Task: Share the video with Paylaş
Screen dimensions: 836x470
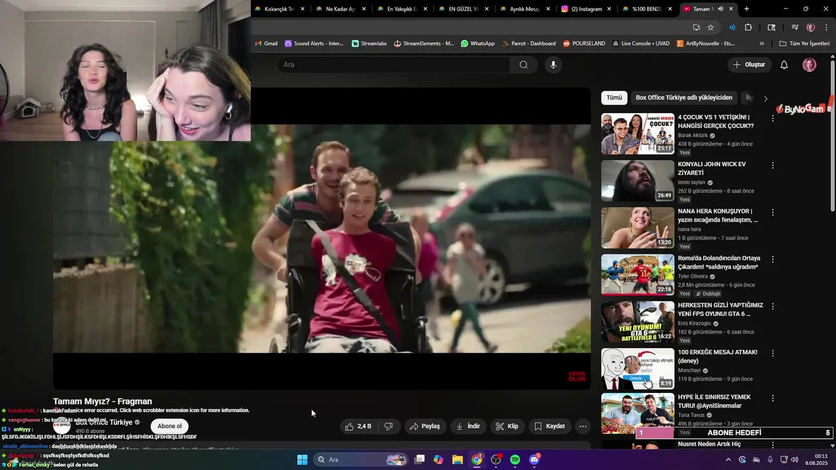Action: click(x=425, y=426)
